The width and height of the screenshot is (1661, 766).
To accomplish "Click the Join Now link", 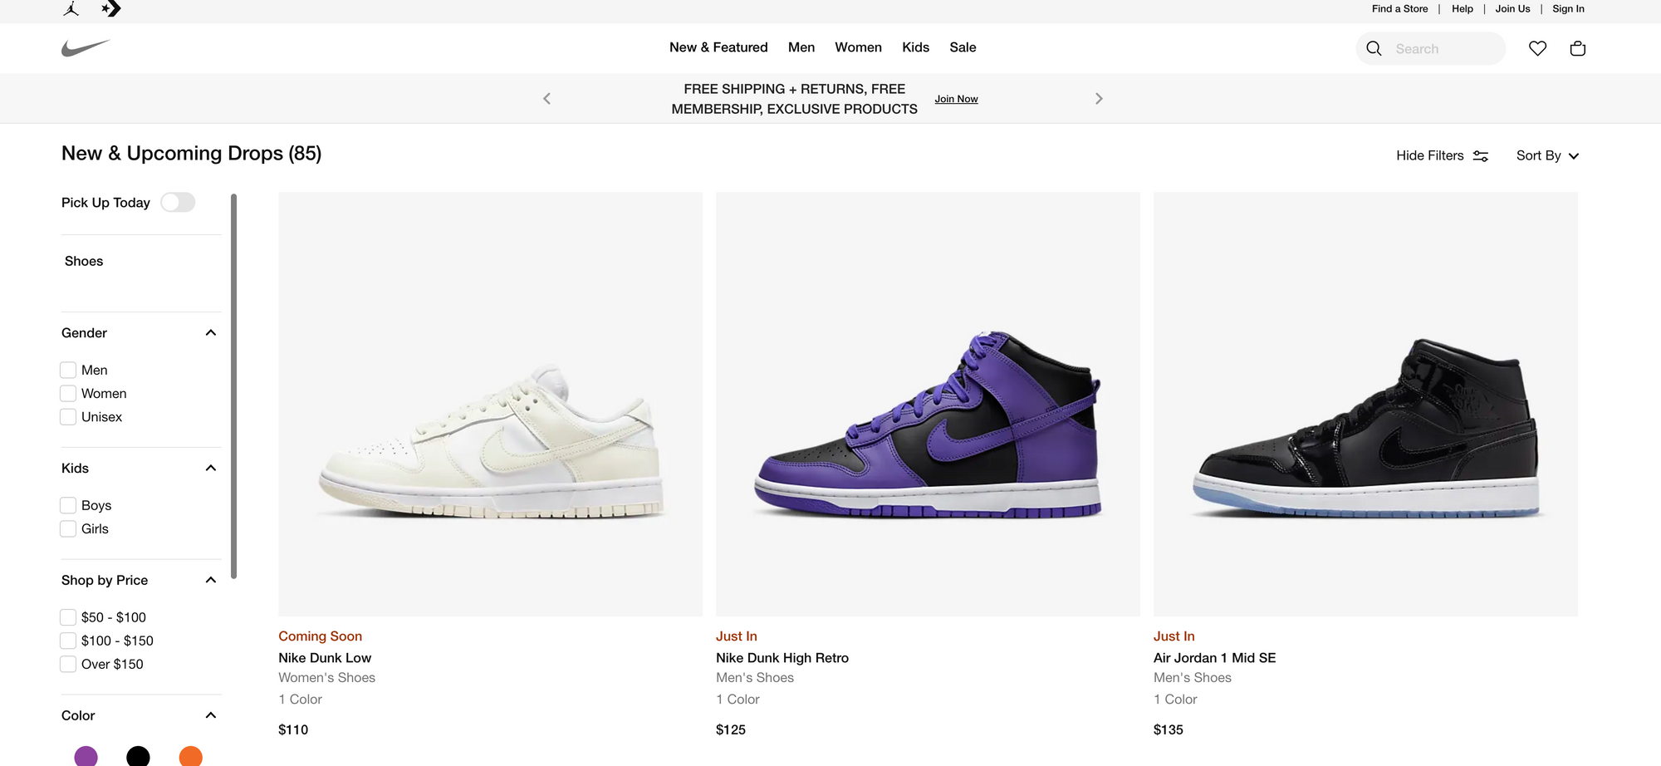I will (x=956, y=98).
